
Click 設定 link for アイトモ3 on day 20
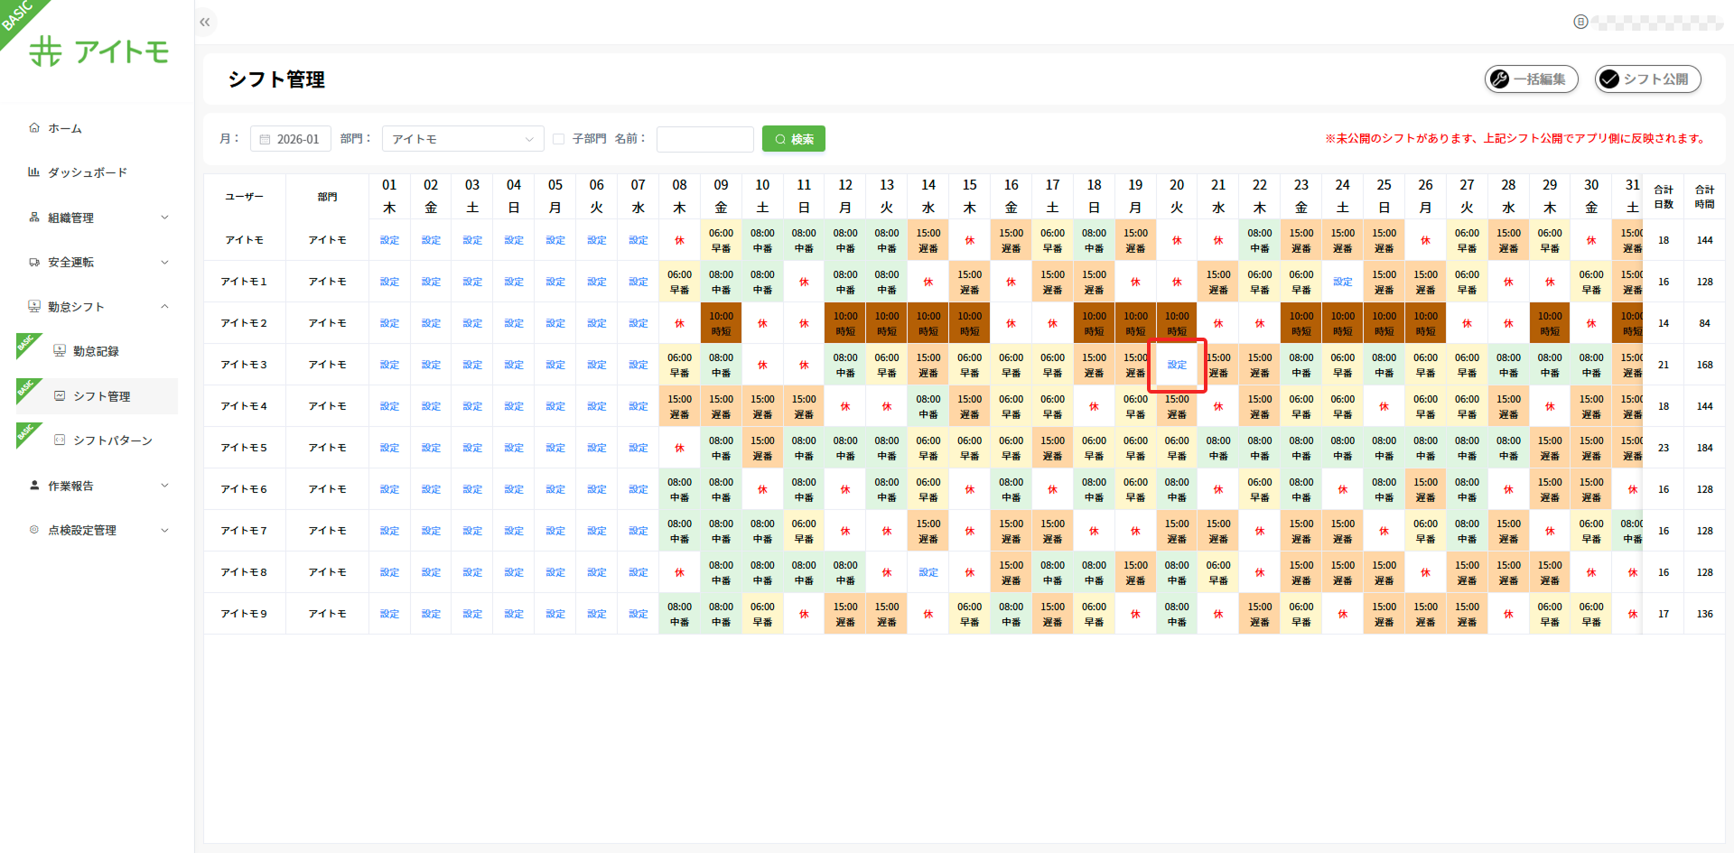click(x=1177, y=365)
